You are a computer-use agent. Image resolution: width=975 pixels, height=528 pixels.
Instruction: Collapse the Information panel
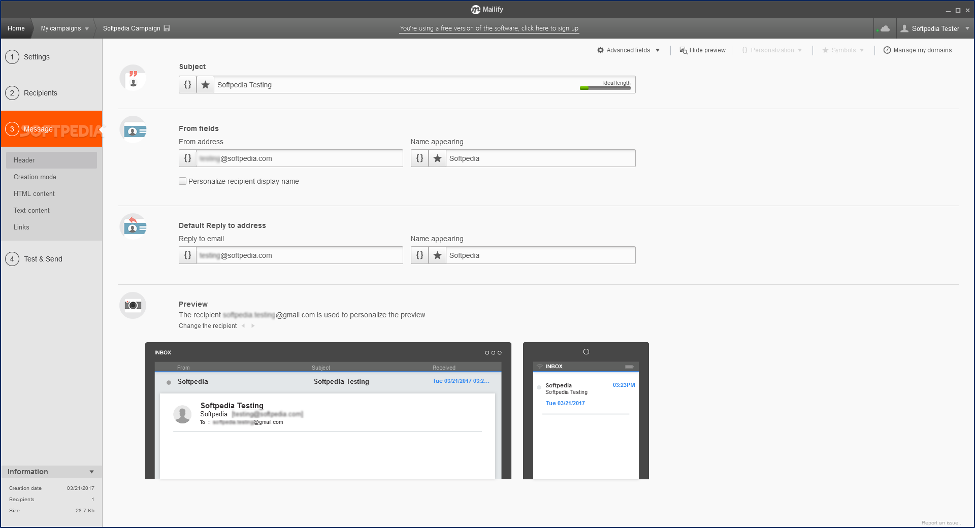coord(91,472)
